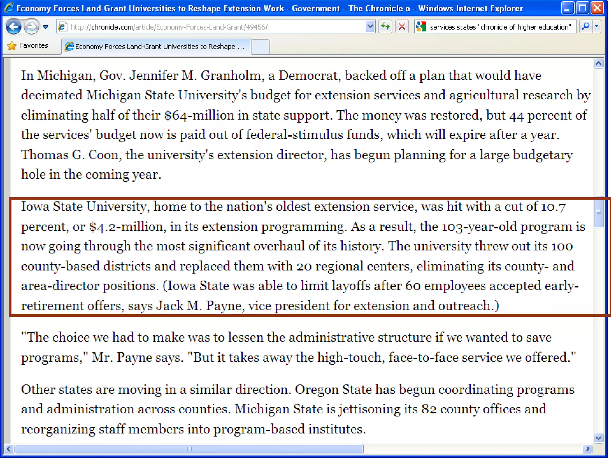Screen dimensions: 611x458
Task: Click the Favorites button label
Action: pyautogui.click(x=33, y=46)
